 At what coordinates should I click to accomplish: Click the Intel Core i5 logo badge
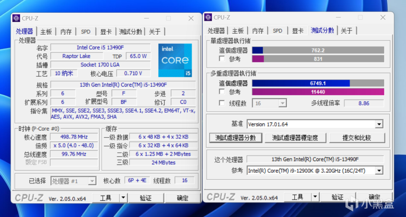[x=175, y=60]
